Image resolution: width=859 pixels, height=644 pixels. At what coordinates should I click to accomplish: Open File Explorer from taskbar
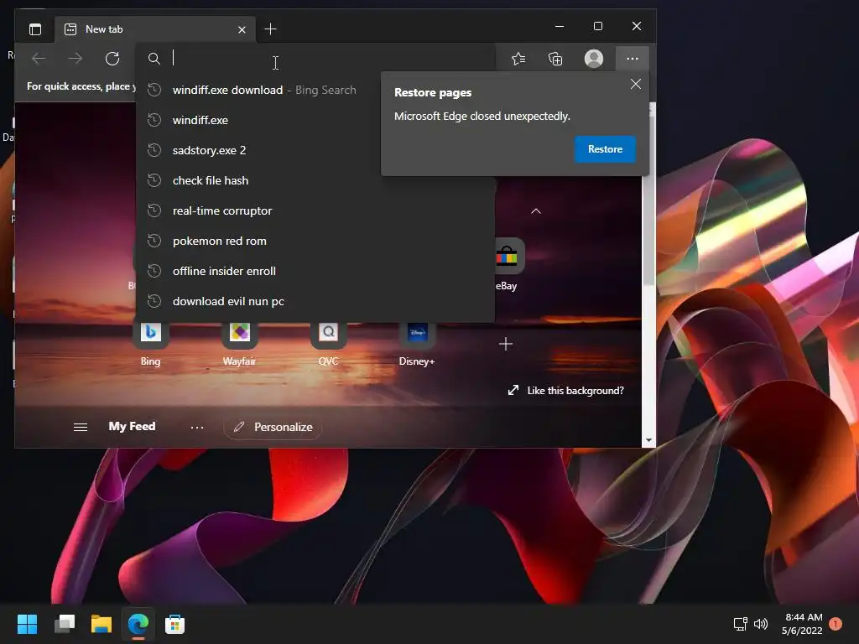[102, 624]
